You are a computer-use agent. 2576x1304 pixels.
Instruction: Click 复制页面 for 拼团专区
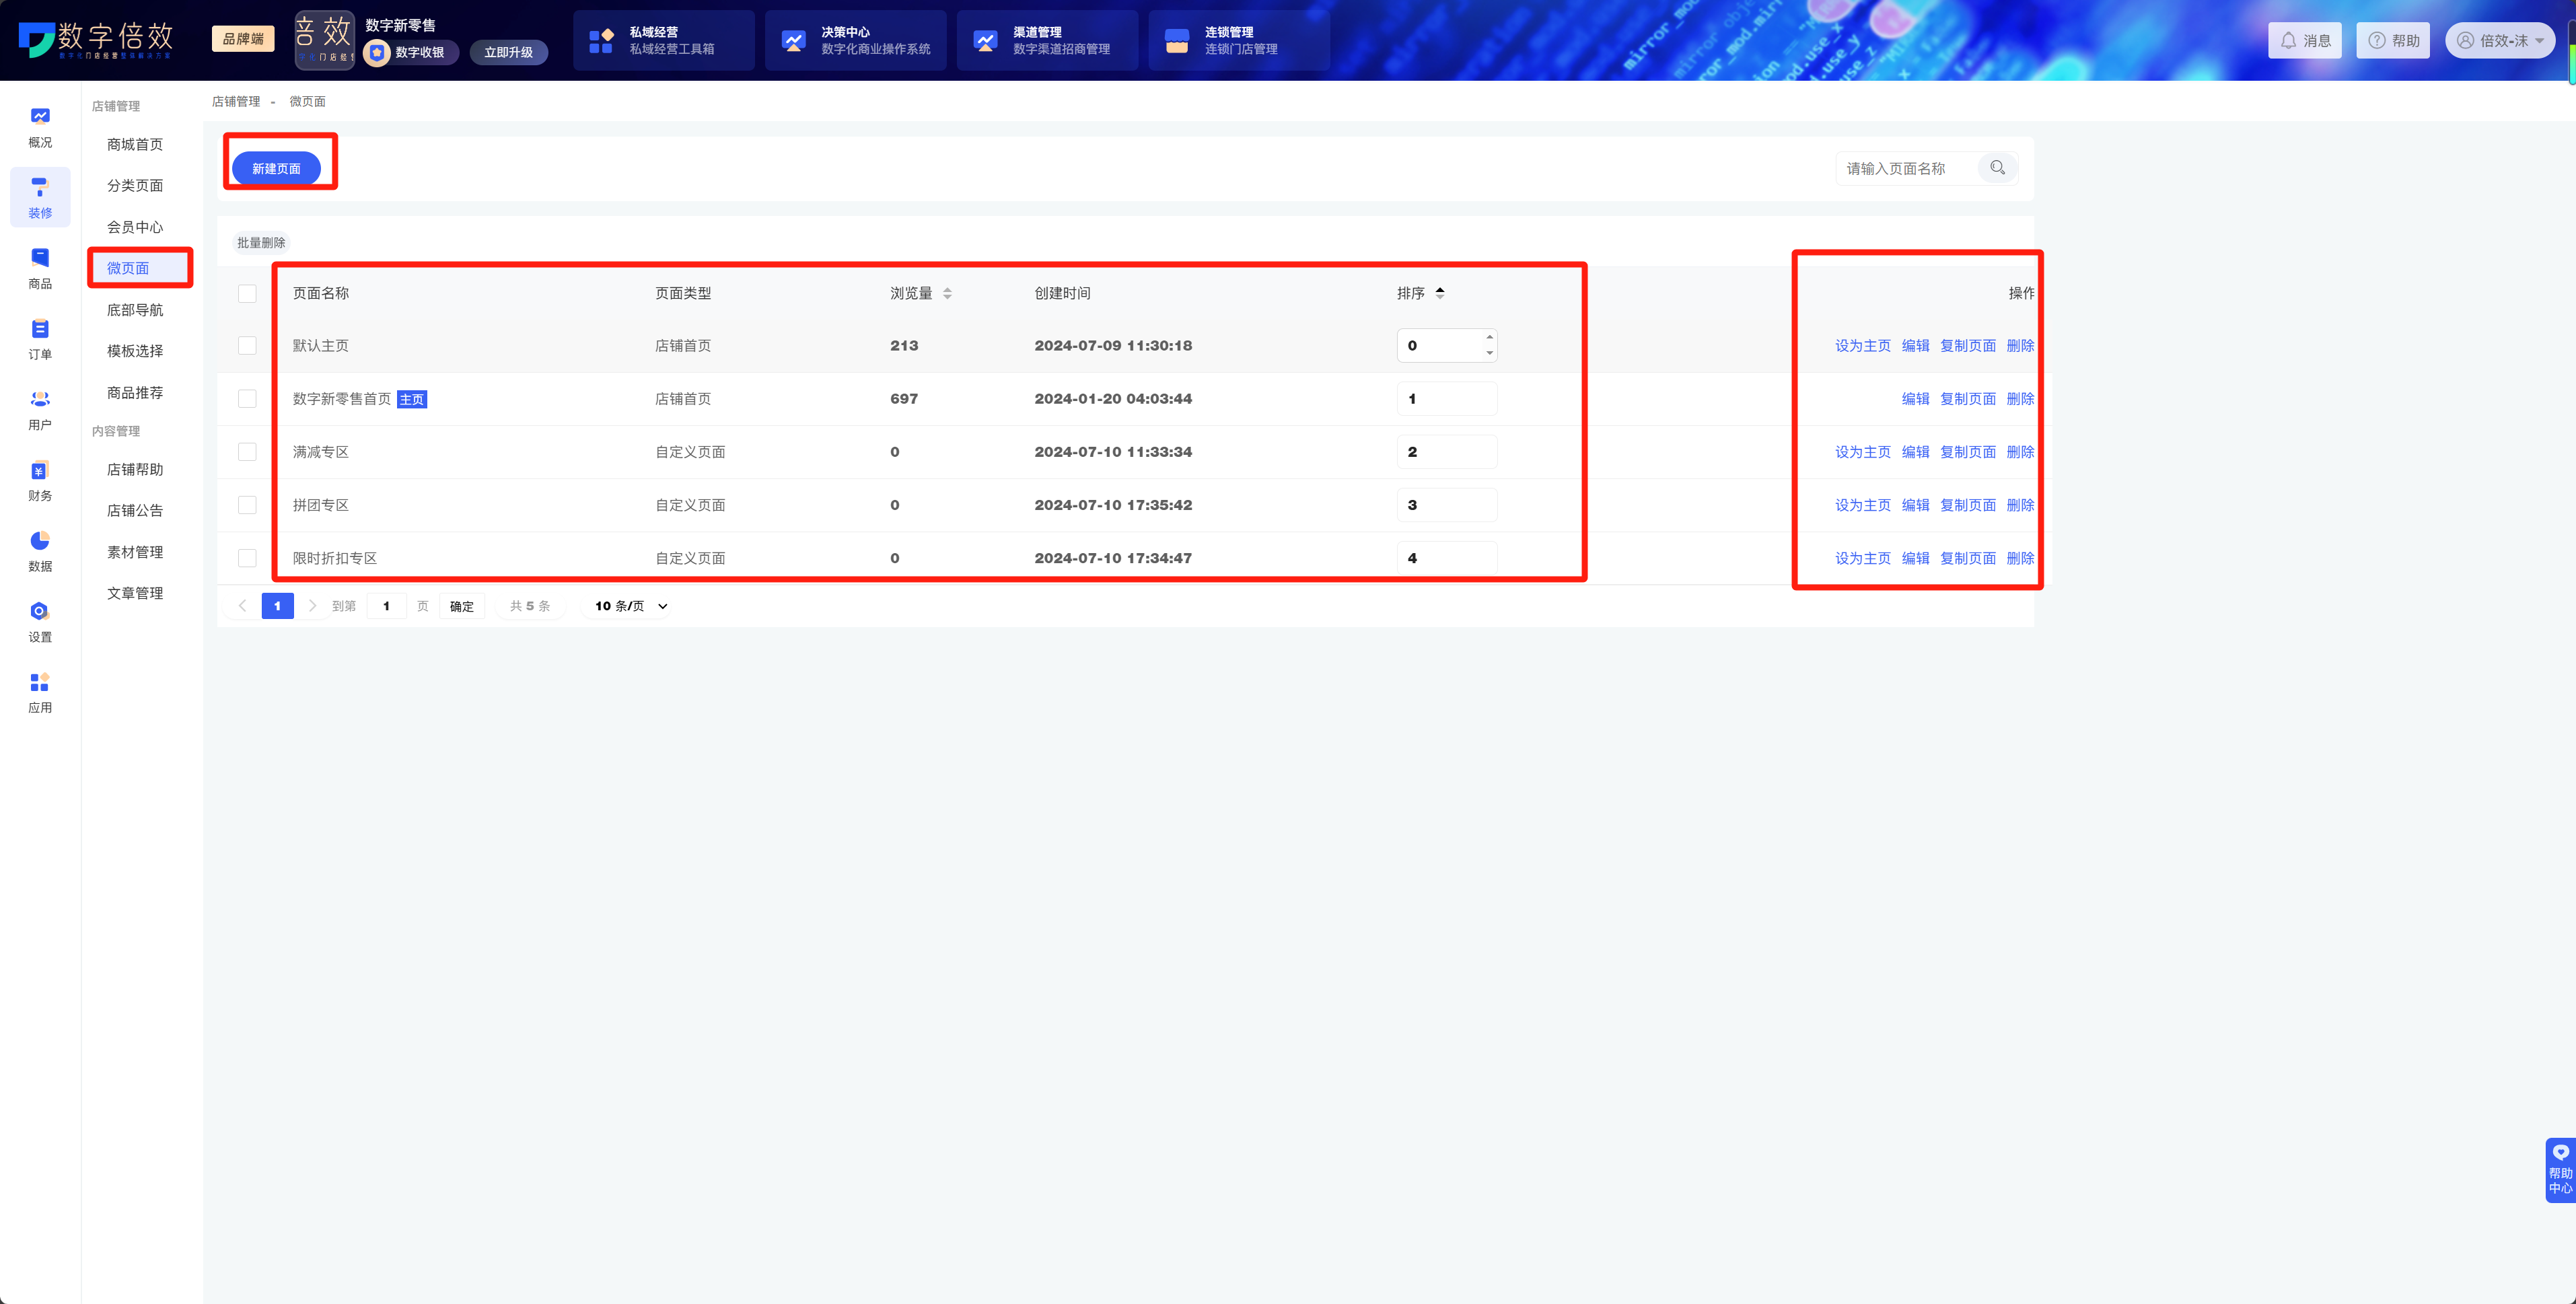1967,505
